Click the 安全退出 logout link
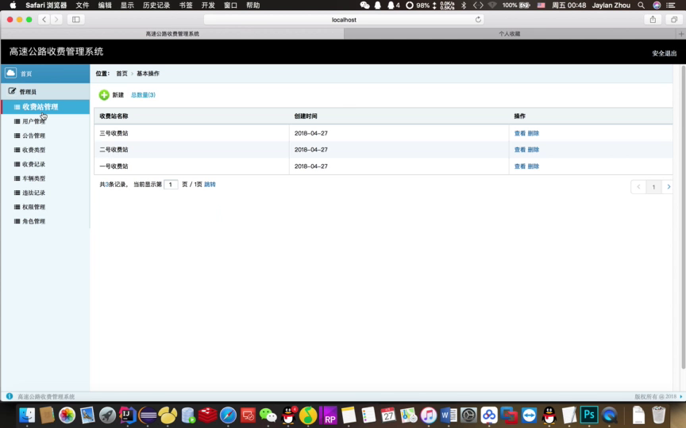686x428 pixels. (x=664, y=53)
